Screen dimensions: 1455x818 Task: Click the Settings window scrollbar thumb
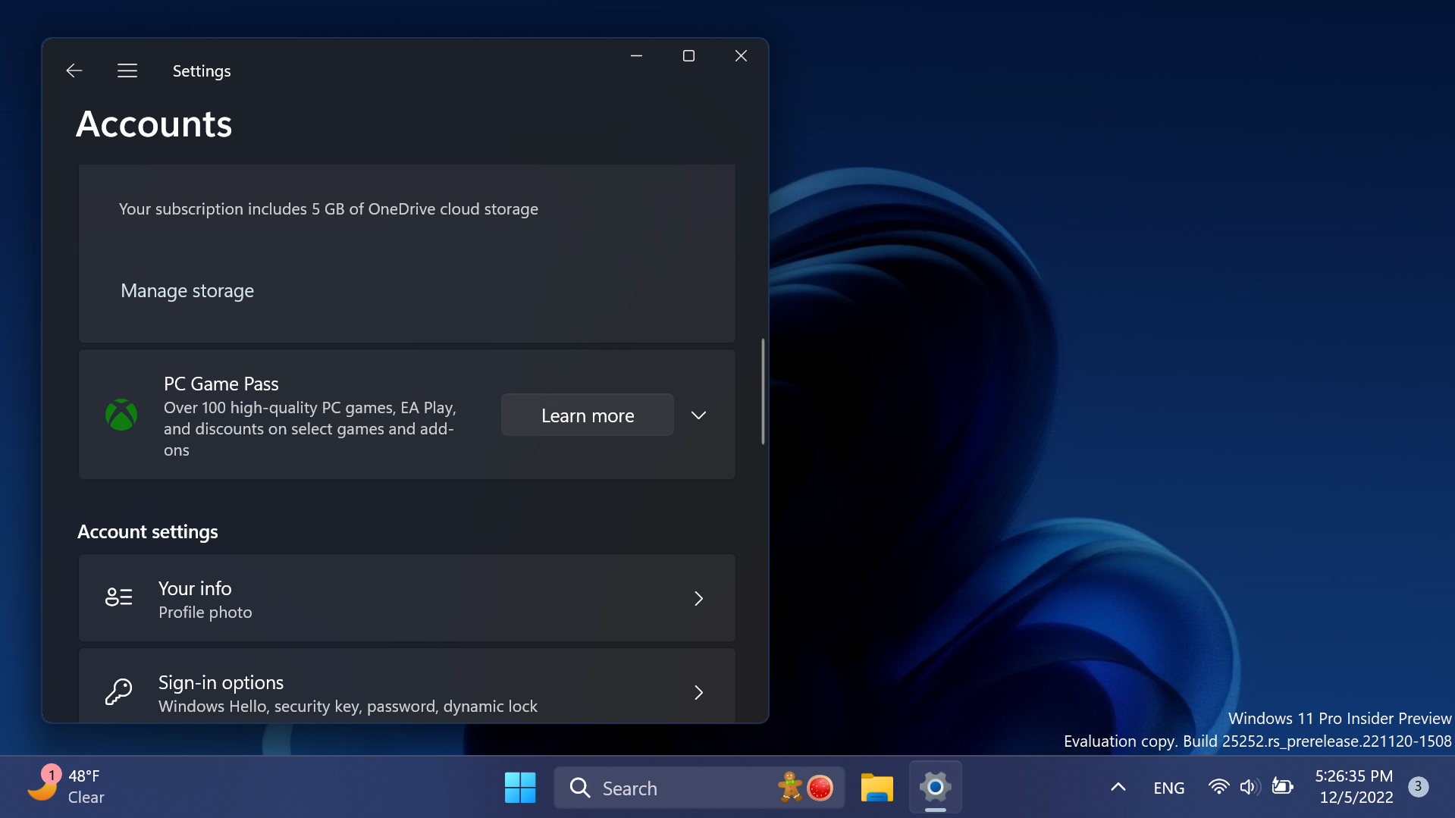point(763,391)
